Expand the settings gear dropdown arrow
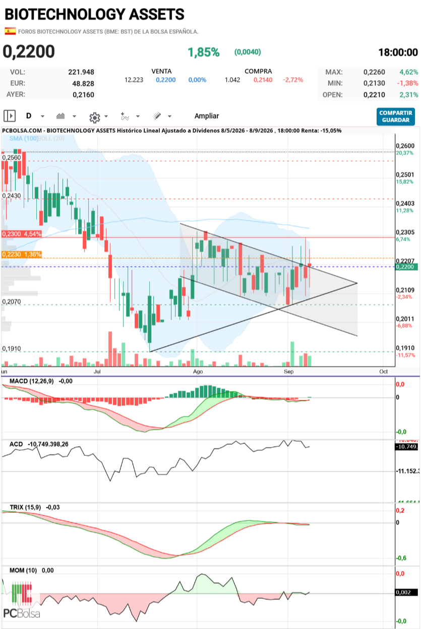This screenshot has width=421, height=629. click(106, 117)
